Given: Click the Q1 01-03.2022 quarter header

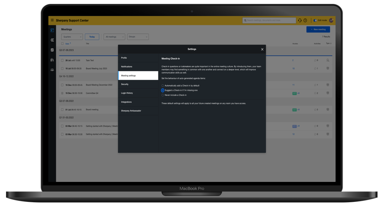Looking at the screenshot, I should click(66, 117).
